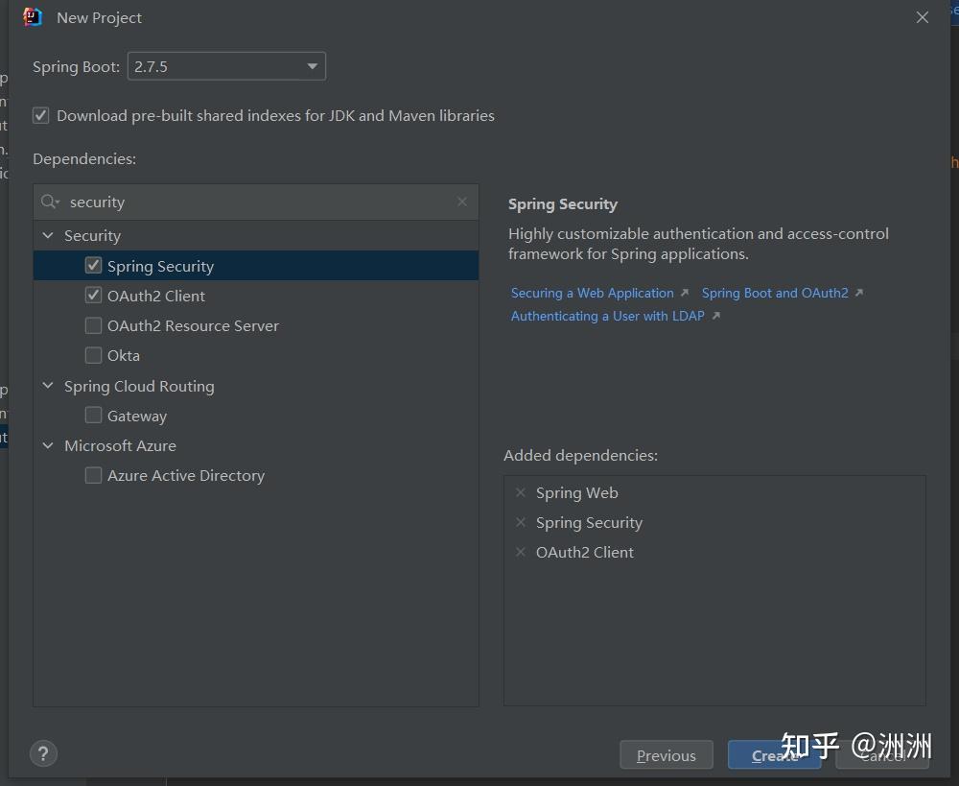Image resolution: width=959 pixels, height=786 pixels.
Task: Select the OAuth2 Resource Server label
Action: [x=193, y=325]
